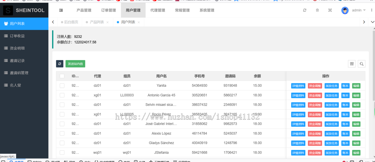This screenshot has width=375, height=162.
Task: Click invite code 5860217 cell
Action: 230,95
